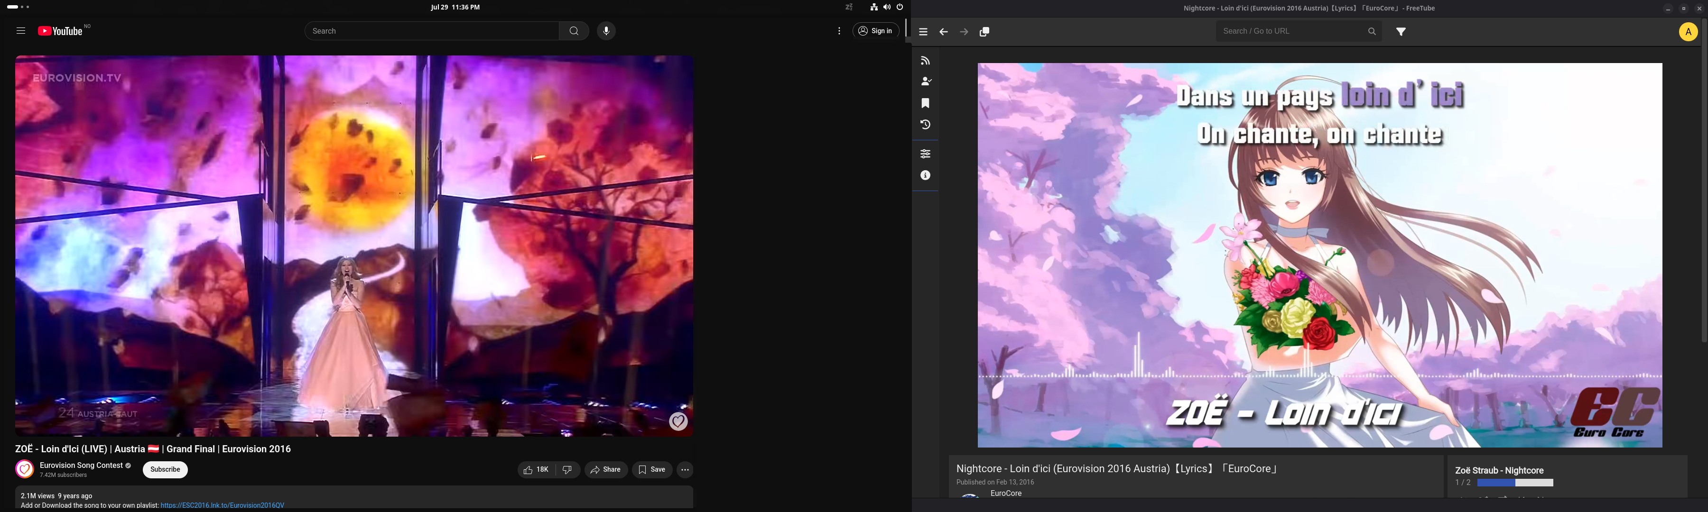
Task: Open the Eurovision Song Contest channel name
Action: pos(81,466)
